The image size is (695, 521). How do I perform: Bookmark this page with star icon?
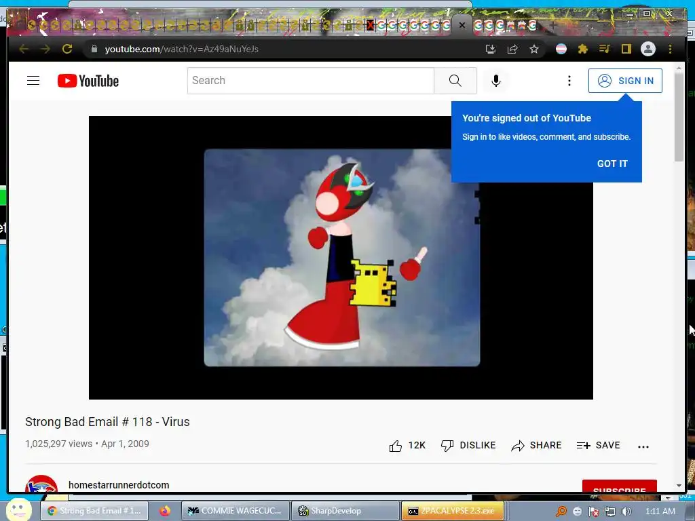pyautogui.click(x=534, y=49)
